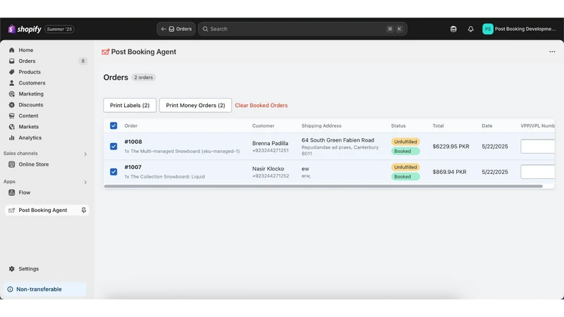Viewport: 564px width, 317px height.
Task: Click the search magnifier icon
Action: [205, 29]
